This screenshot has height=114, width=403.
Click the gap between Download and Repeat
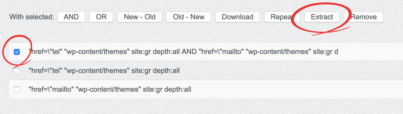click(x=262, y=17)
